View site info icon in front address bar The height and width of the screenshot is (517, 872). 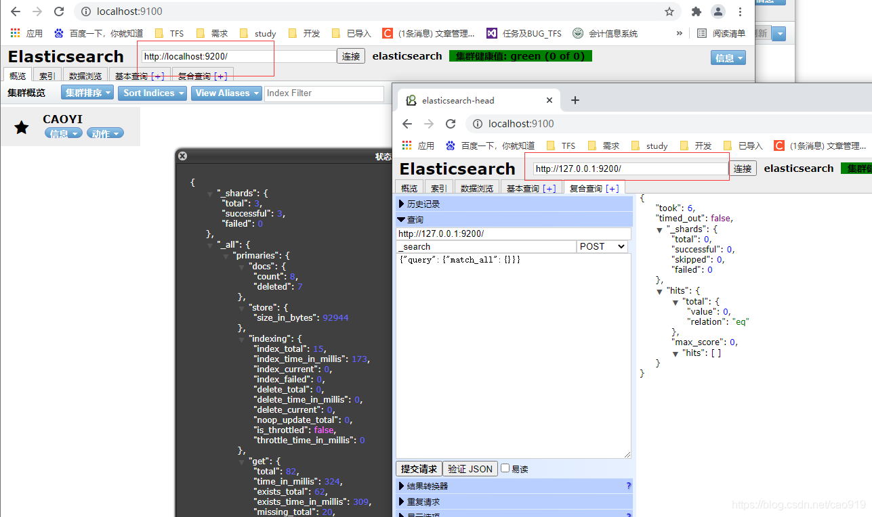477,124
